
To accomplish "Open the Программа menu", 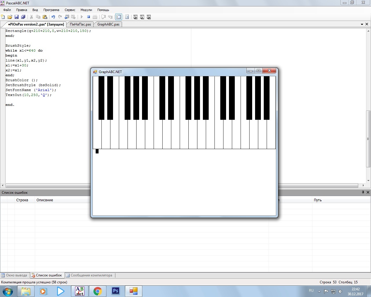I will 51,10.
